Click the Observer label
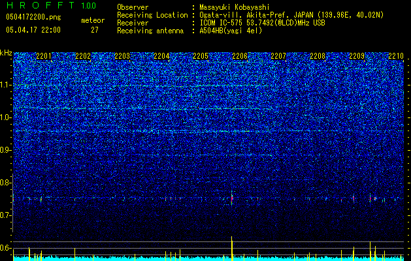Screen dimensions: 411x261 point(133,7)
